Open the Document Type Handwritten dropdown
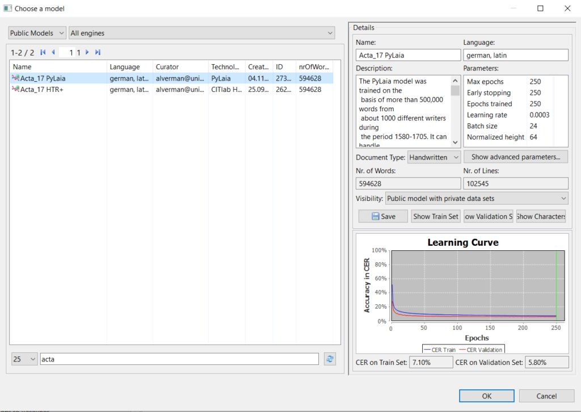The height and width of the screenshot is (412, 581). coord(434,157)
